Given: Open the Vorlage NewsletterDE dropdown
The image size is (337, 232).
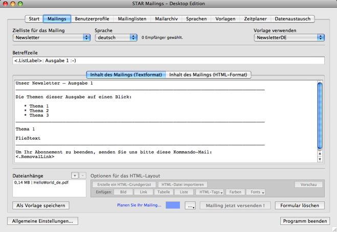Looking at the screenshot, I should 289,38.
